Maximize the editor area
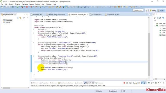The image size is (166, 93). click(x=149, y=14)
